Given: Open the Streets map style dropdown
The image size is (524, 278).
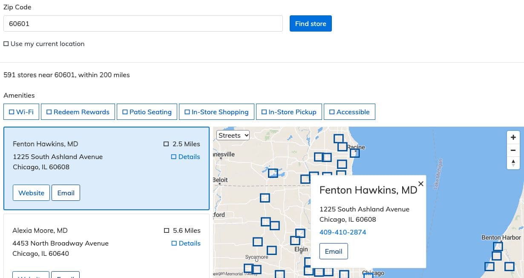Looking at the screenshot, I should (233, 135).
